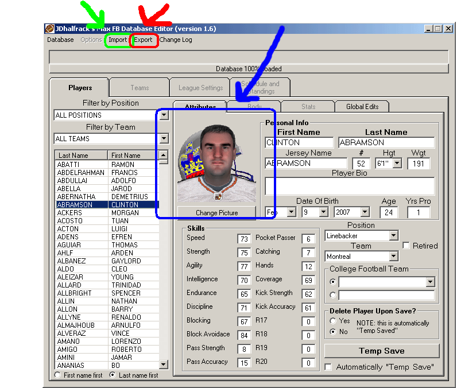This screenshot has width=457, height=388.
Task: Click the First Name column header
Action: pyautogui.click(x=133, y=156)
